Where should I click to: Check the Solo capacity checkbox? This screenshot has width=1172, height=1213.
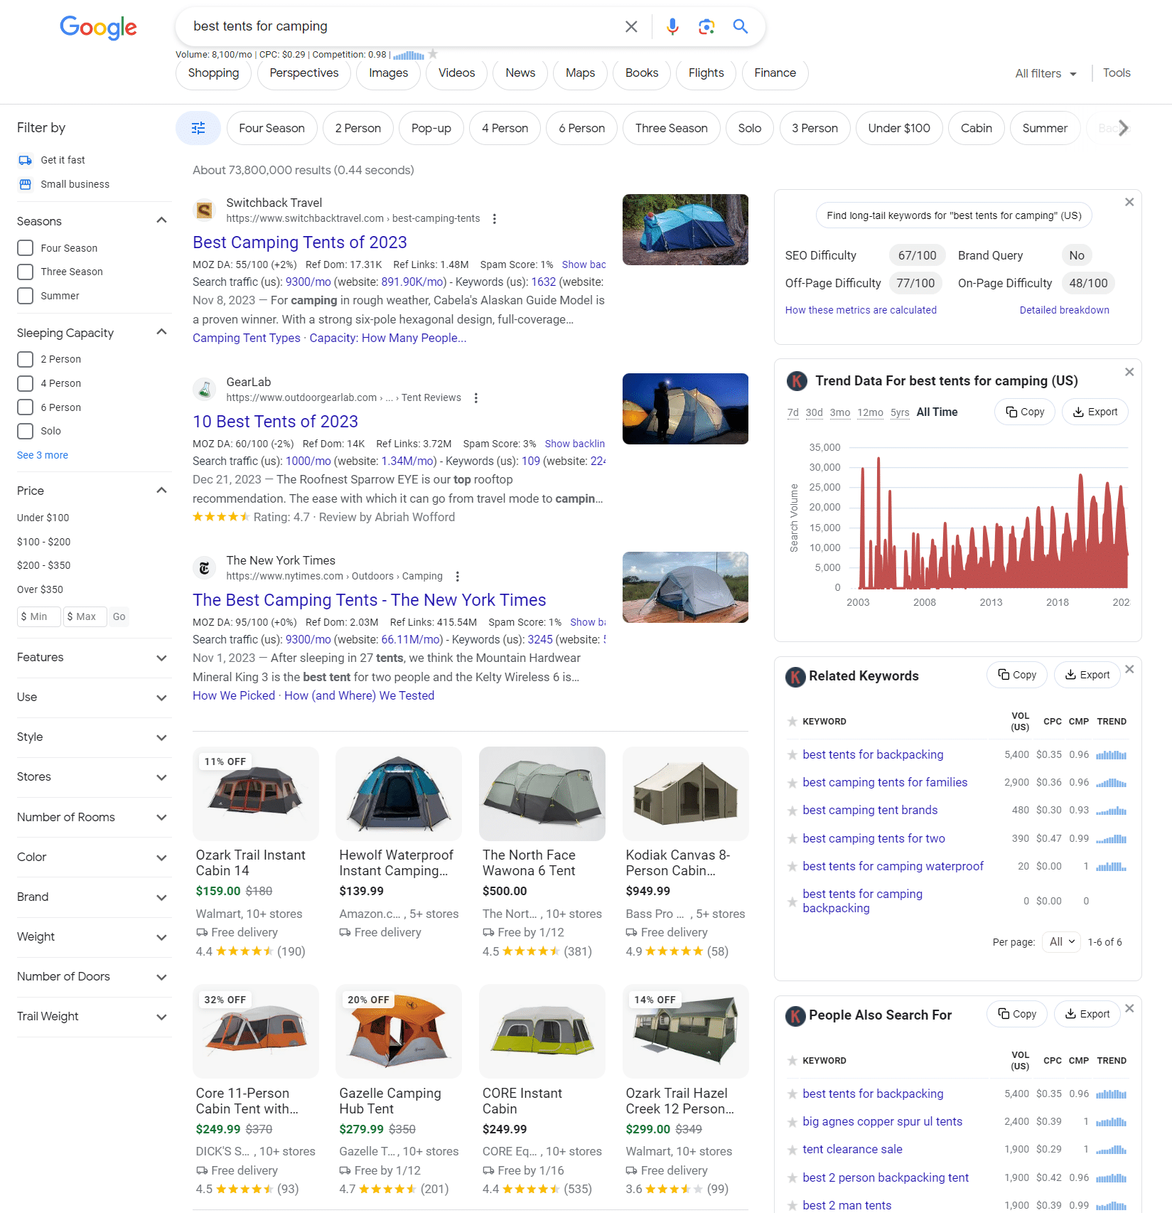[x=25, y=431]
